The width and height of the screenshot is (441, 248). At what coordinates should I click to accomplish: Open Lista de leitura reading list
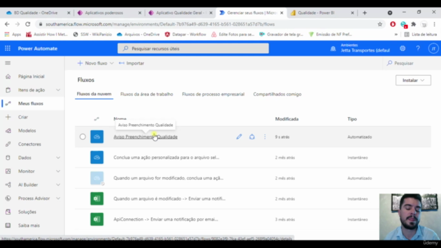tap(421, 34)
